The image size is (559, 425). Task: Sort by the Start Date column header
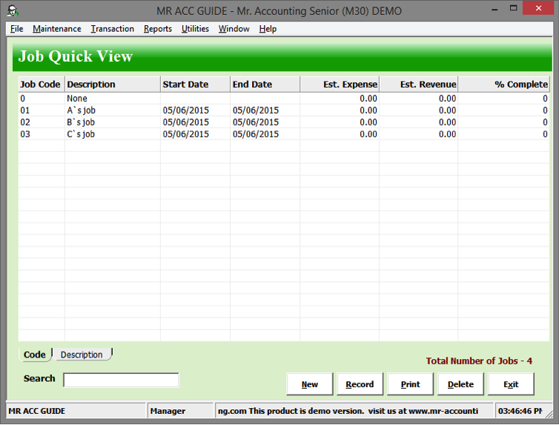194,85
